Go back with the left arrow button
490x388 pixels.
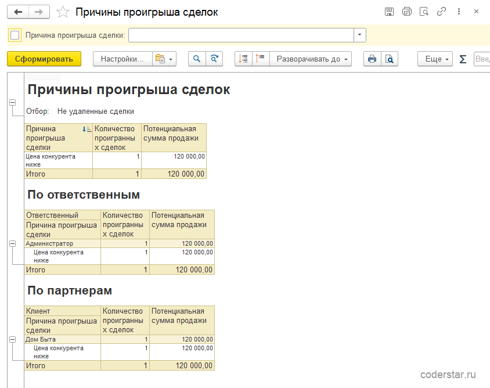coord(18,12)
